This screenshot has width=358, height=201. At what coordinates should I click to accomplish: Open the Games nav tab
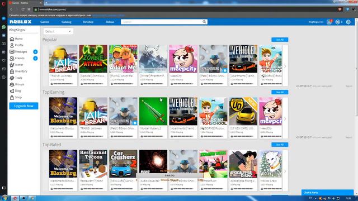(45, 22)
